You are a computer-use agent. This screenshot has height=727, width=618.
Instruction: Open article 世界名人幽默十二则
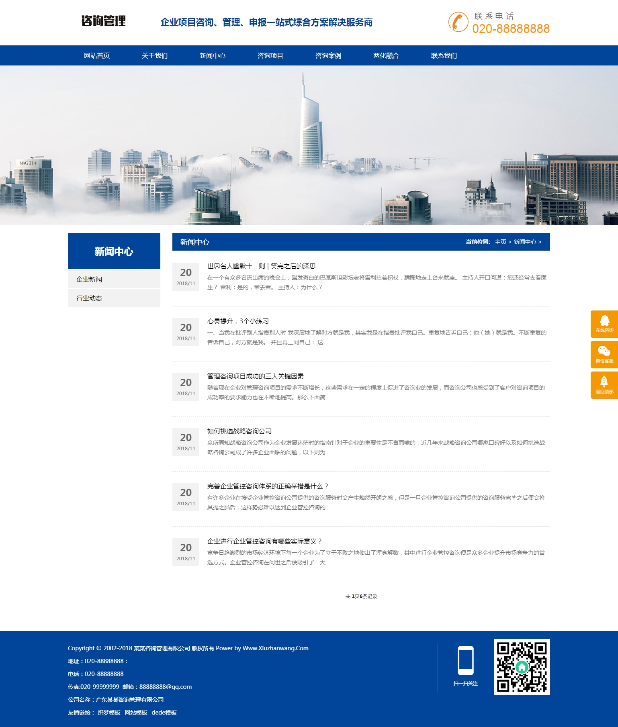pyautogui.click(x=261, y=266)
